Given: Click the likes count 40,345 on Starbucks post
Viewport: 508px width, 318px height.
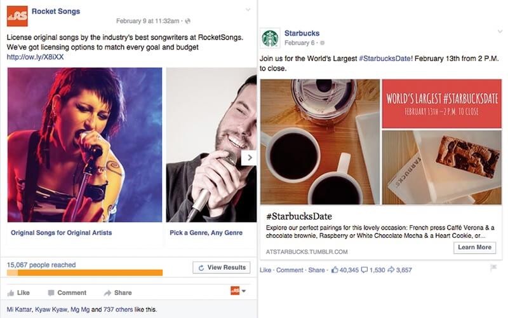Looking at the screenshot, I should click(x=345, y=270).
